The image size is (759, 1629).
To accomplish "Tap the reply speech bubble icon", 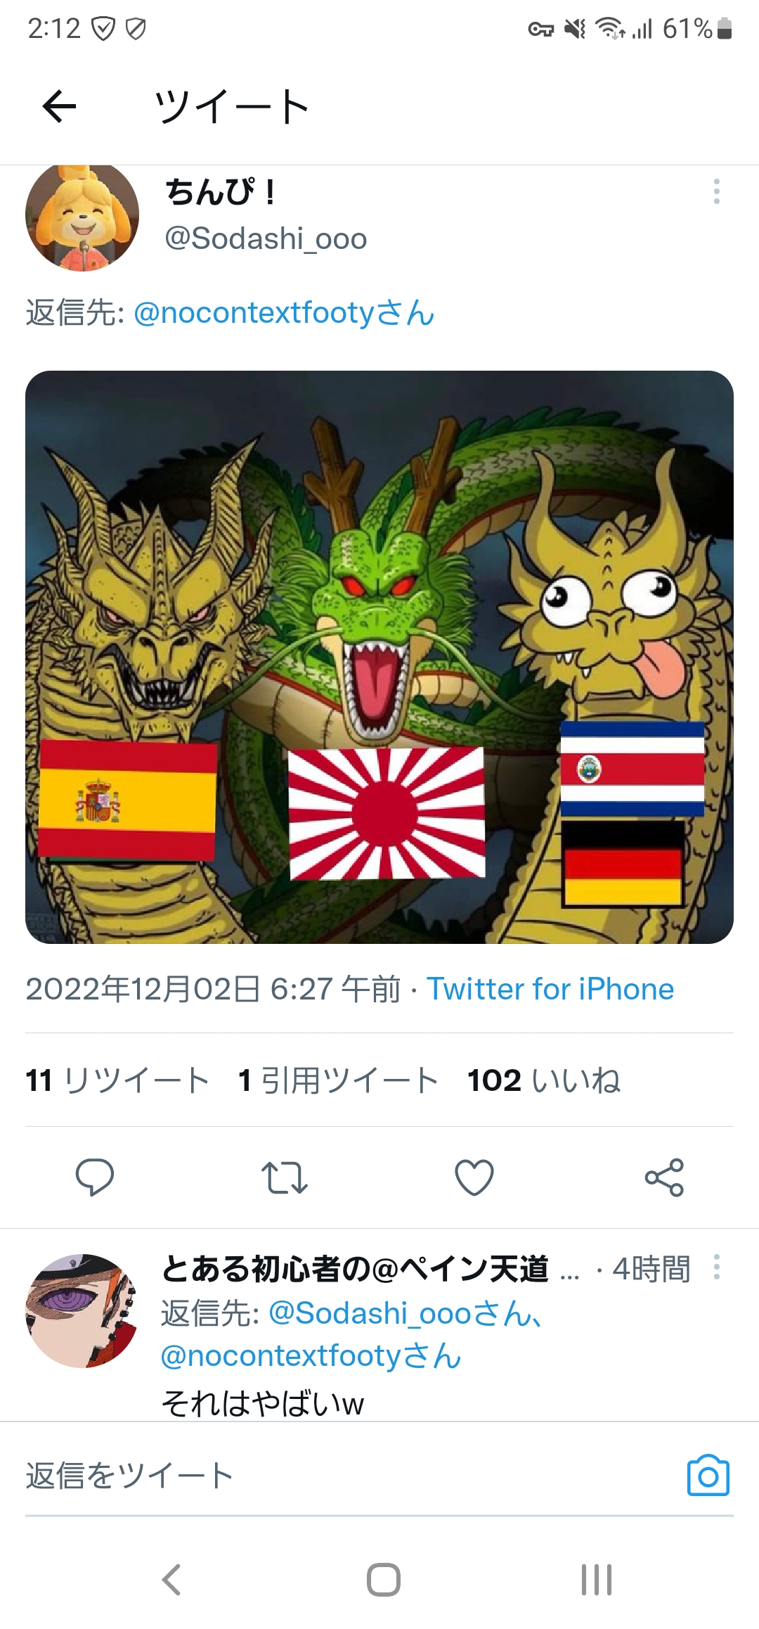I will coord(95,1177).
